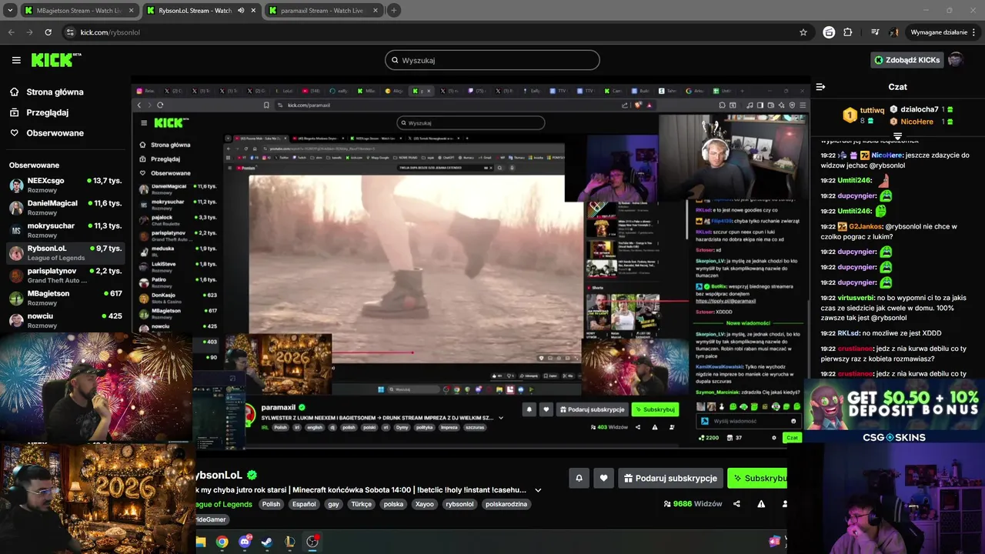
Task: Open parisplatynov channel in followed list
Action: coord(65,275)
